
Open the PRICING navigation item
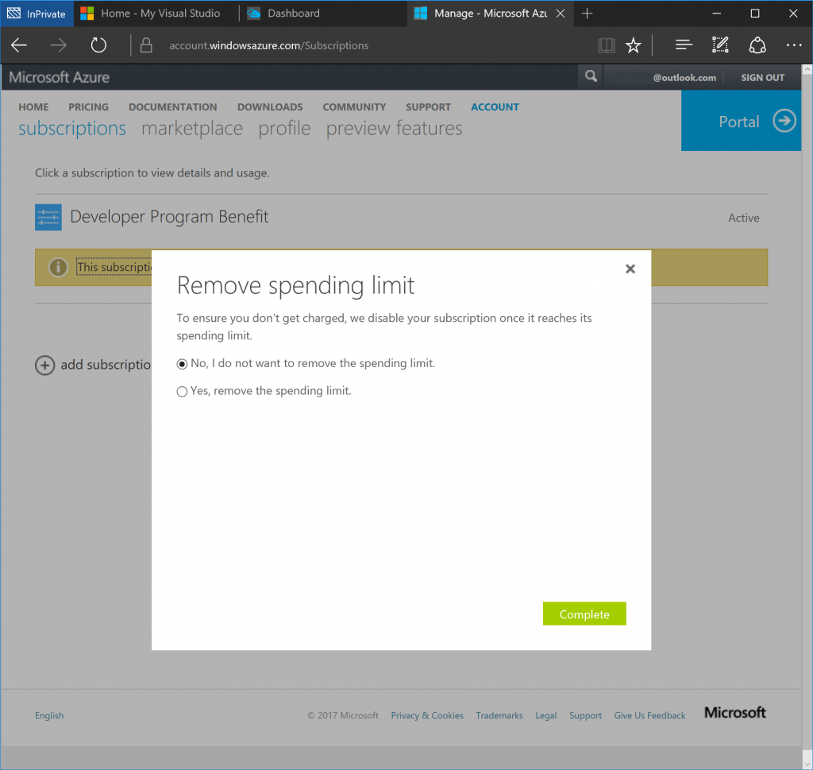tap(89, 107)
